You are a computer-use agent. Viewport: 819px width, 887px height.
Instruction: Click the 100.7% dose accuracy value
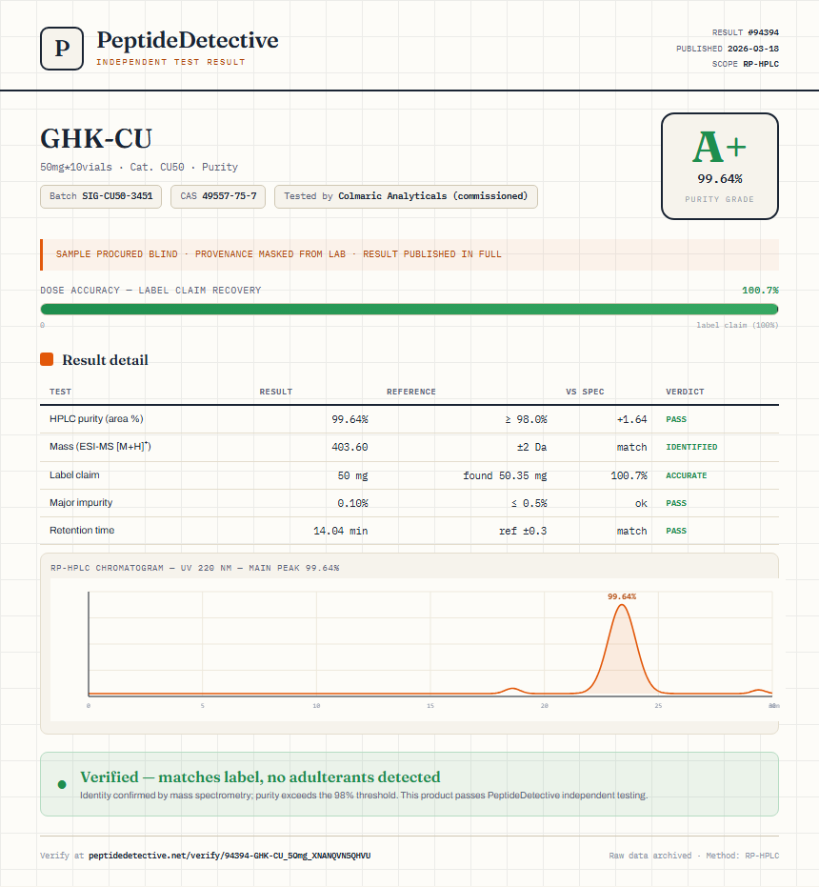(x=760, y=291)
